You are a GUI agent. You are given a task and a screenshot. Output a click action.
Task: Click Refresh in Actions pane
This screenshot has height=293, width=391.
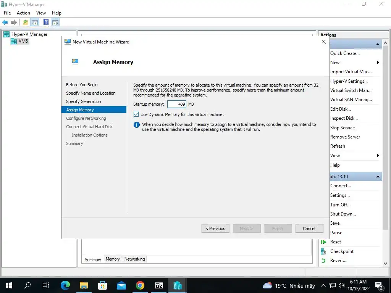tap(338, 146)
